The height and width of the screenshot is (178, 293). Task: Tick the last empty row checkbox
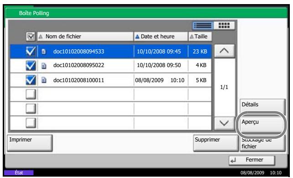[31, 123]
